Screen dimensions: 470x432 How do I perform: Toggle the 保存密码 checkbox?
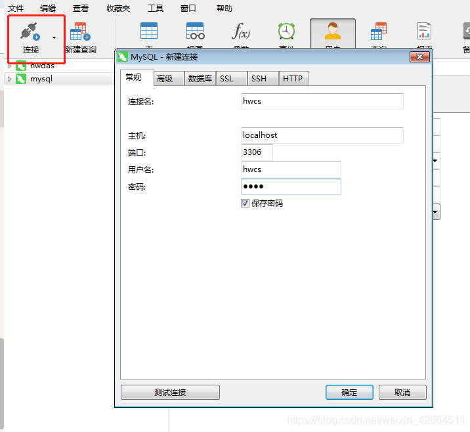pyautogui.click(x=245, y=204)
